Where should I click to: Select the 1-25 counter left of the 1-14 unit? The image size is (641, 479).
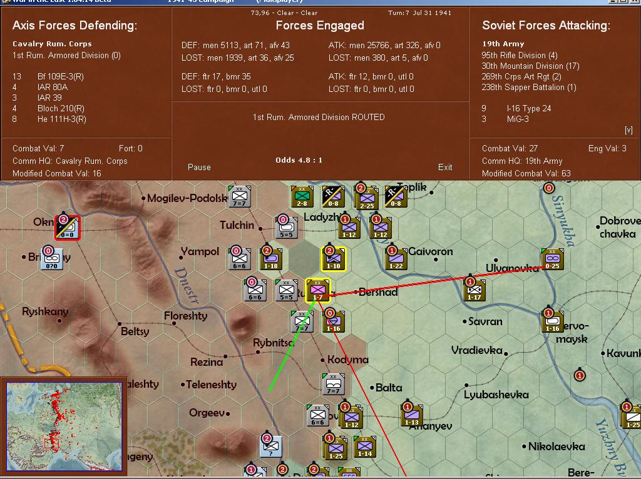click(x=336, y=448)
